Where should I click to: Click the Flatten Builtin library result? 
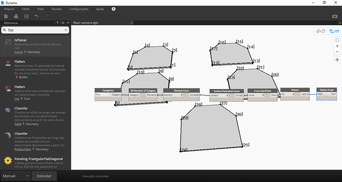[35, 69]
